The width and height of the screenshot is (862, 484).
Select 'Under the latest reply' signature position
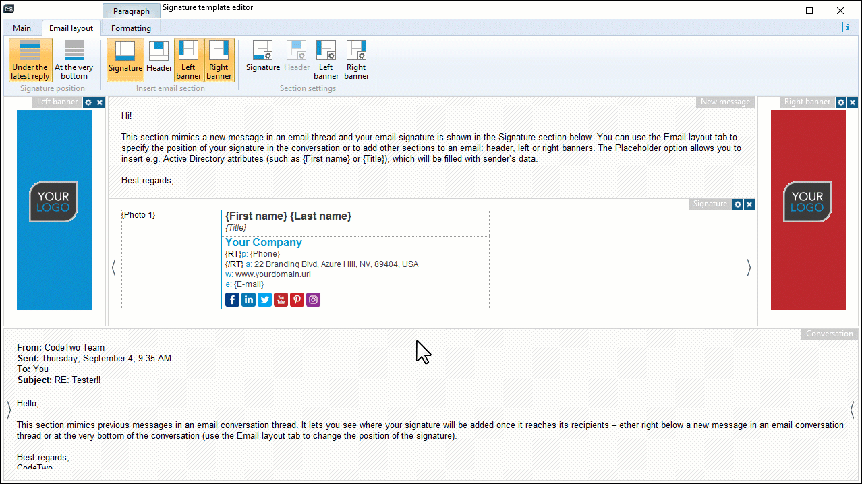coord(30,59)
